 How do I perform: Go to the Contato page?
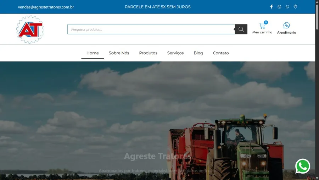pyautogui.click(x=221, y=53)
